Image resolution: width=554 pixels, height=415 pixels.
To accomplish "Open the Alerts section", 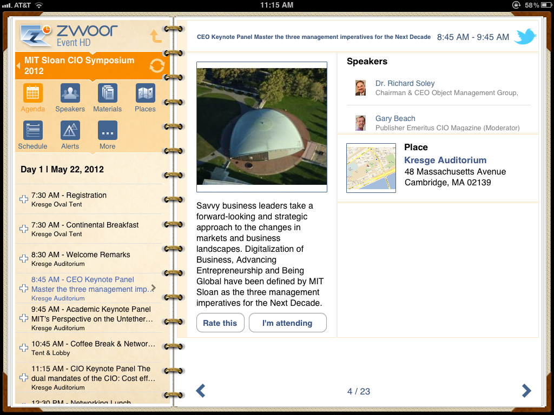I will [70, 135].
